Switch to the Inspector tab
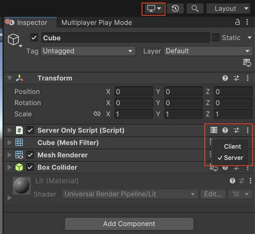This screenshot has width=255, height=234. point(30,23)
